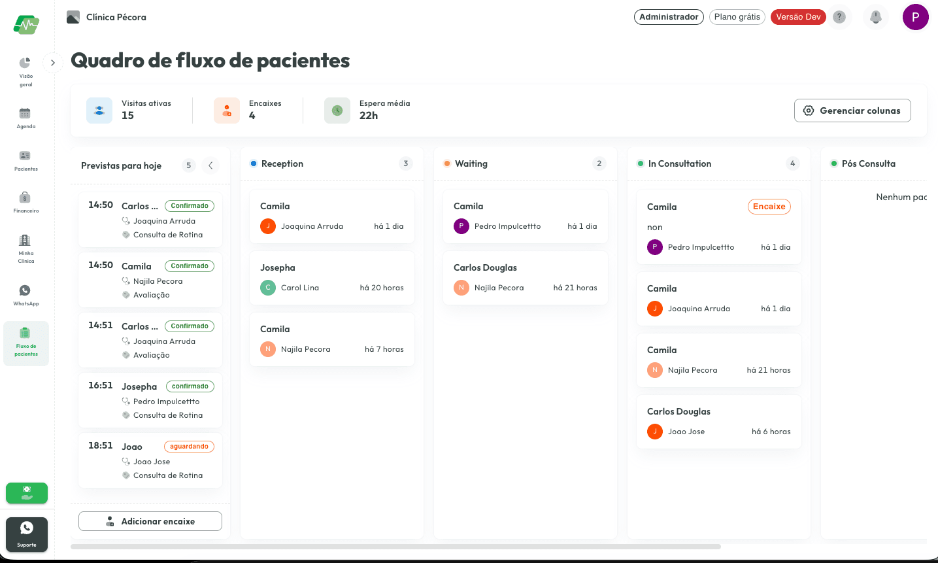This screenshot has width=938, height=563.
Task: Open Financeiro section
Action: point(25,202)
